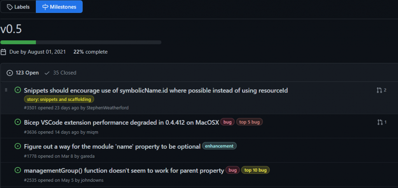Open the Snippets symbolicName.id issue

click(x=155, y=90)
